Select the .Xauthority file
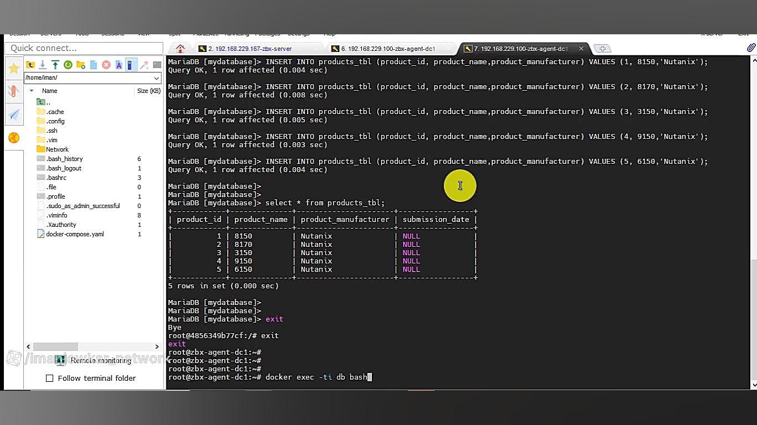The image size is (757, 425). pos(57,225)
